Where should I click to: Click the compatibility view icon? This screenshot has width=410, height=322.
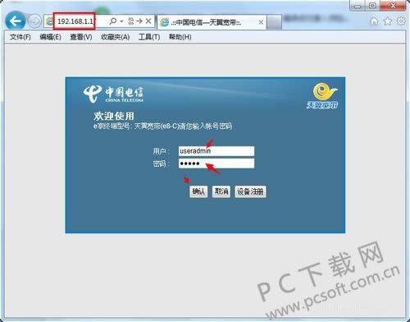click(x=131, y=21)
